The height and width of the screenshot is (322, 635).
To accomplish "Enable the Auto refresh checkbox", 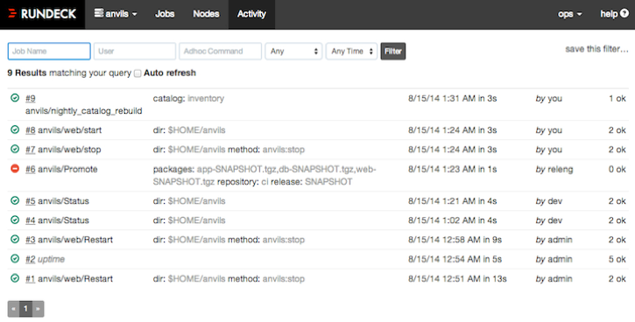I will pos(138,73).
